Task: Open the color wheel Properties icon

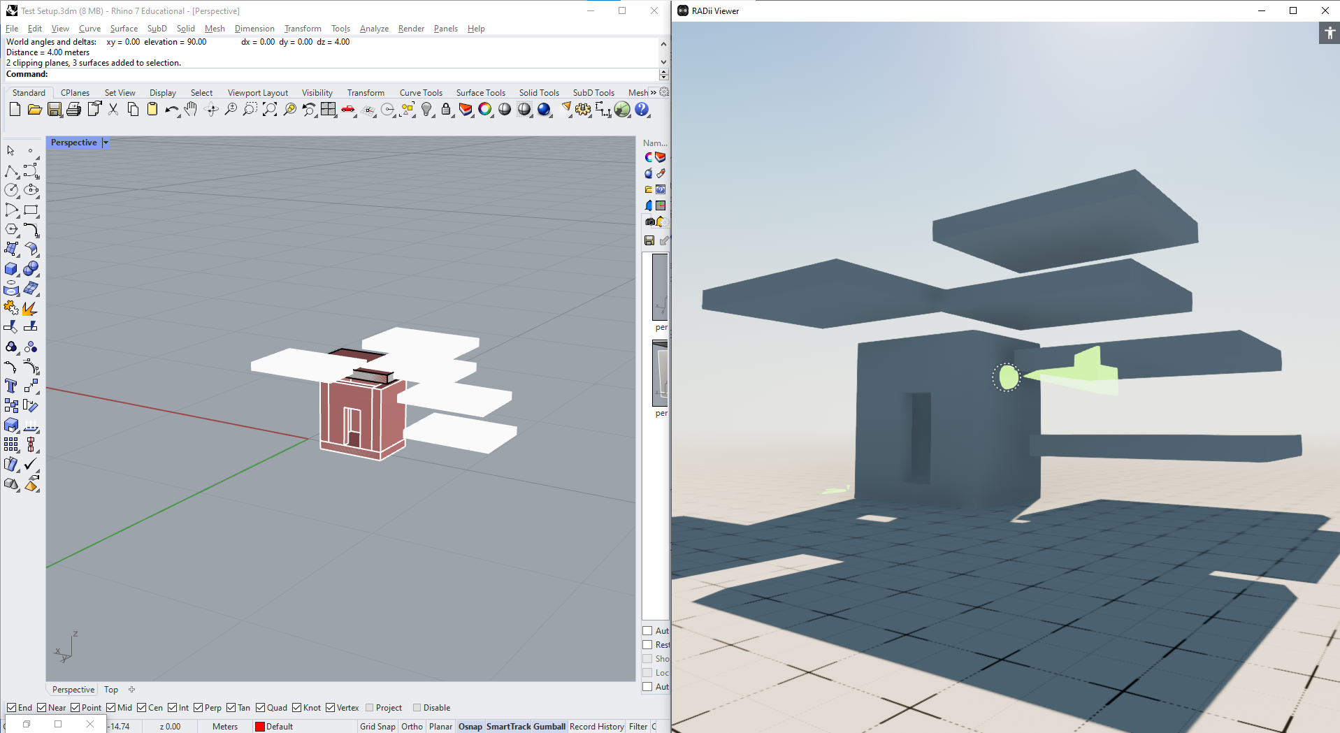Action: click(485, 109)
